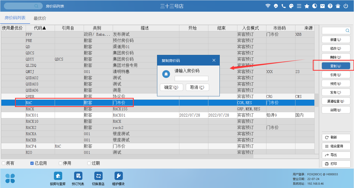Select the RACKA 银座测试 row
Image resolution: width=354 pixels, height=188 pixels.
[158, 134]
